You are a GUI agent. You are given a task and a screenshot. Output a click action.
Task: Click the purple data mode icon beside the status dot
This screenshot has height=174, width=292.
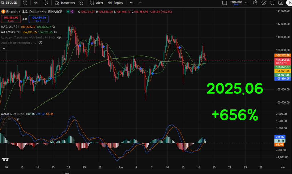point(72,11)
